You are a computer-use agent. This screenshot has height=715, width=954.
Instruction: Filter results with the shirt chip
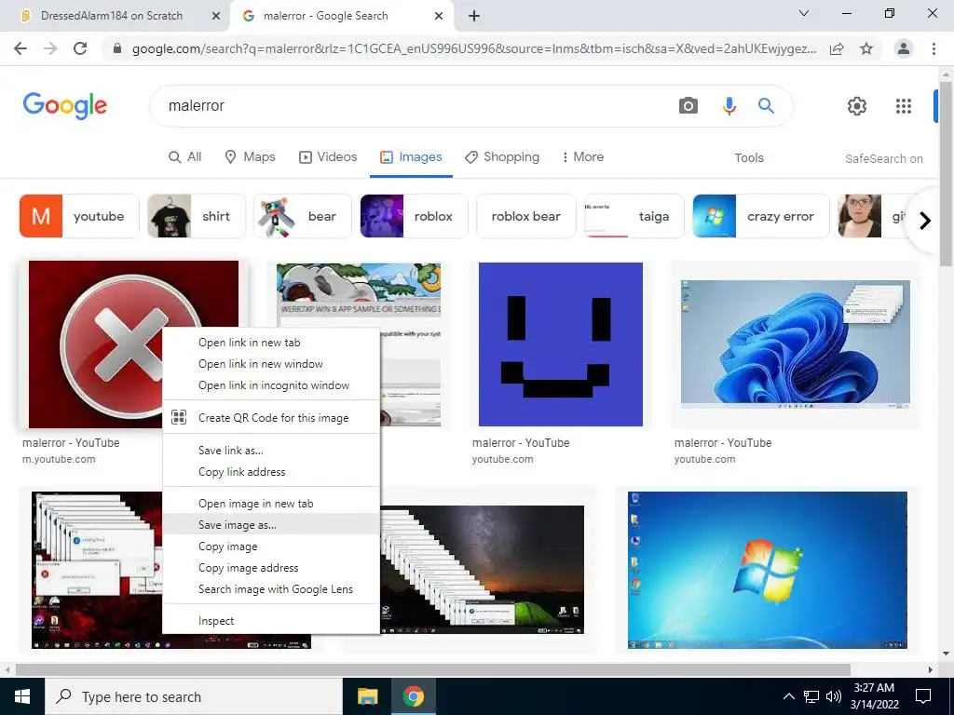point(197,216)
